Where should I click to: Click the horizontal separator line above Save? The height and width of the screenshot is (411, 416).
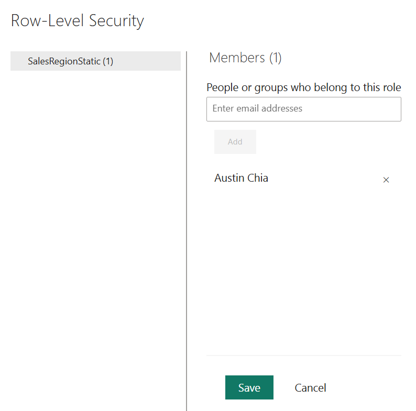[x=303, y=356]
